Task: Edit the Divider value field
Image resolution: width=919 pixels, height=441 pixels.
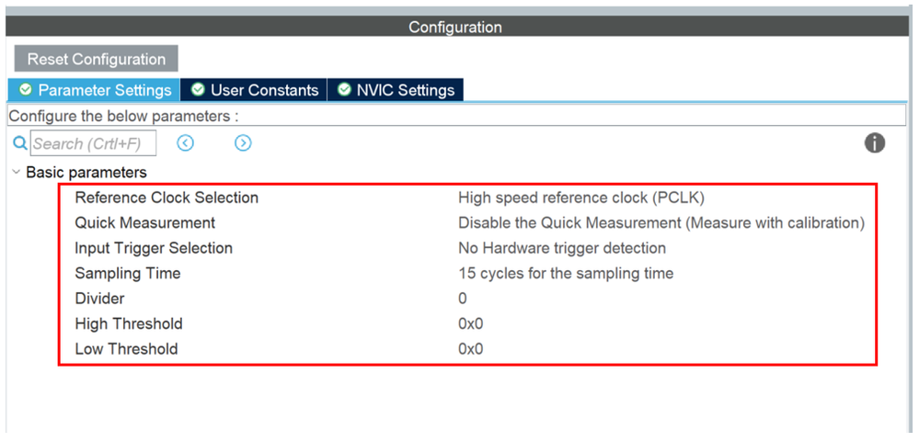Action: (463, 299)
